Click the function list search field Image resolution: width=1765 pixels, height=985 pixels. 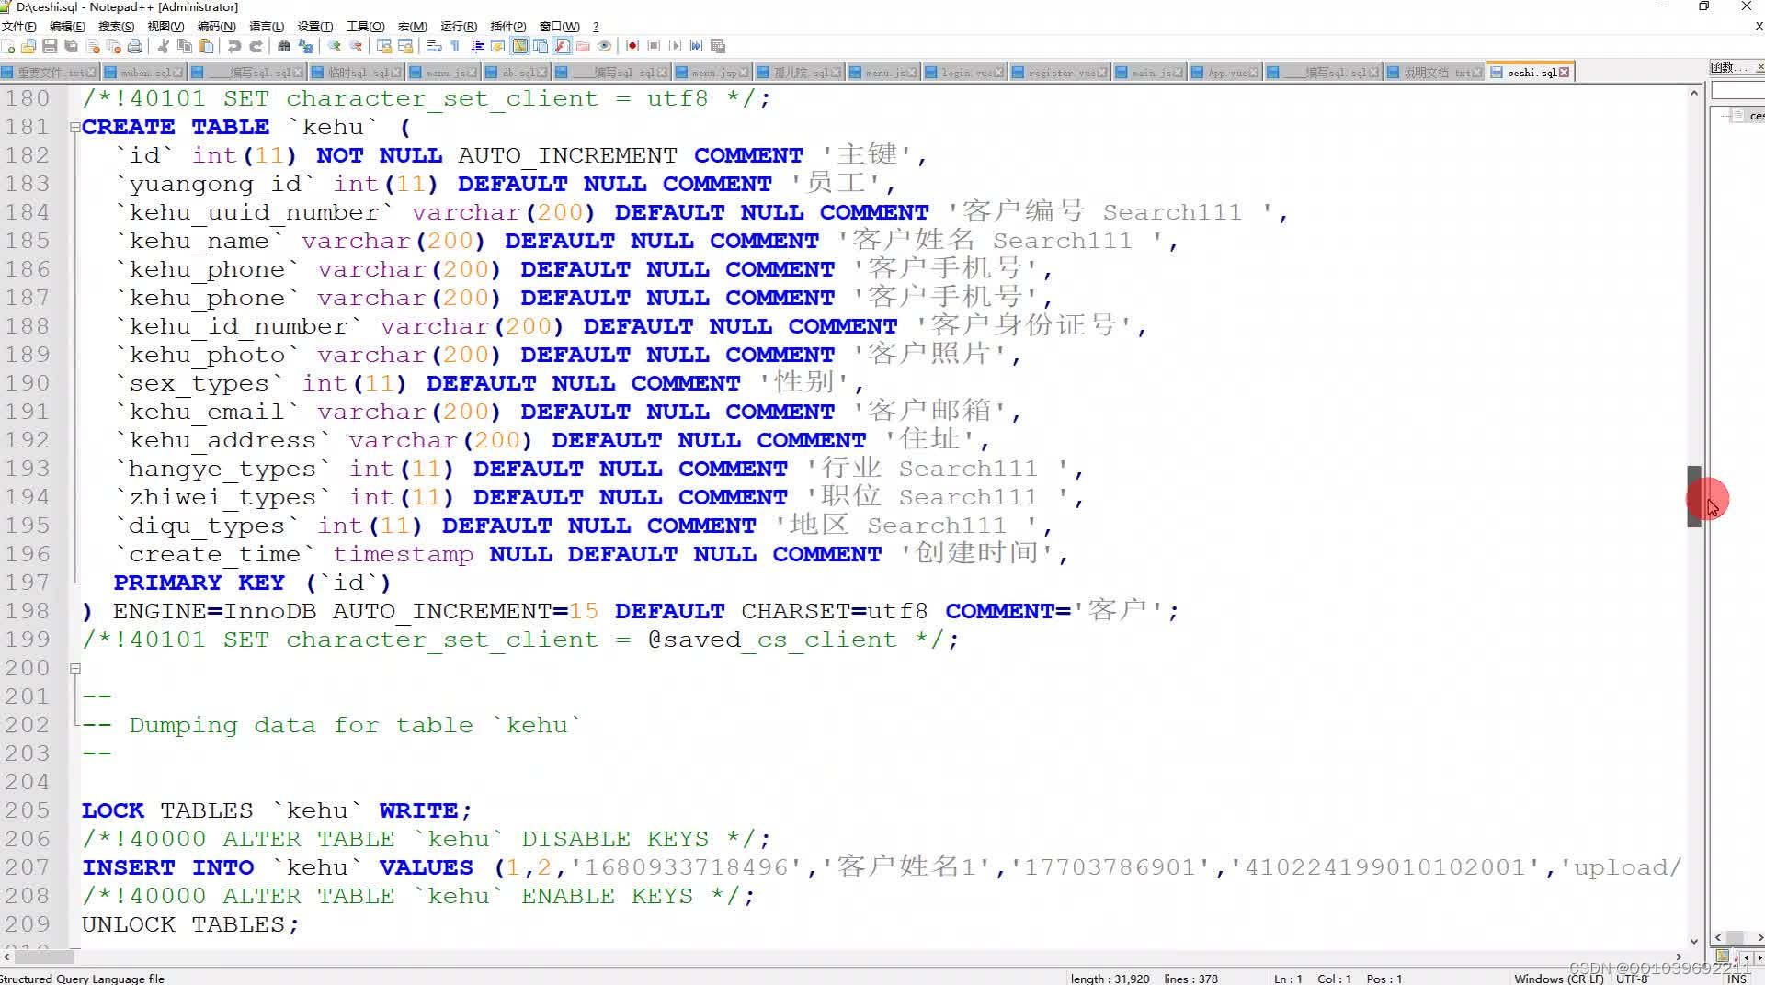click(x=1737, y=91)
